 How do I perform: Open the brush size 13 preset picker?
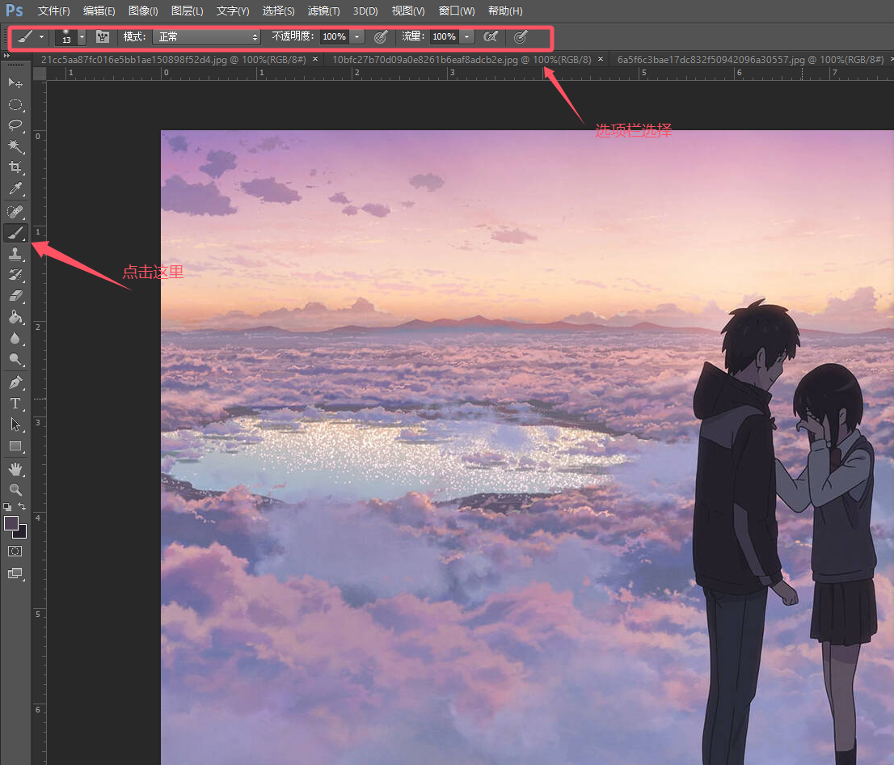pos(67,37)
